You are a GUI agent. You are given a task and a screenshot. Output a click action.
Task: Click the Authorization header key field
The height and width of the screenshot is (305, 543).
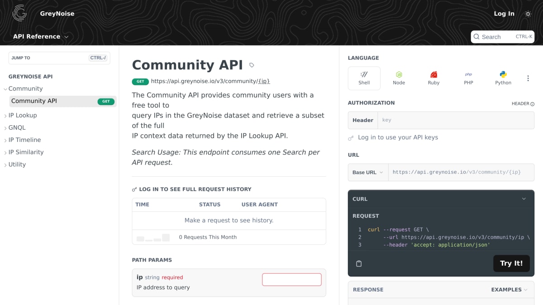coord(456,120)
